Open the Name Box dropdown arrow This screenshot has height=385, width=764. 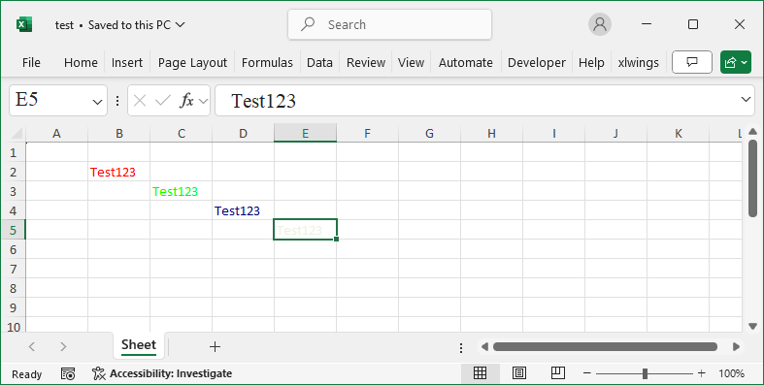pos(97,102)
